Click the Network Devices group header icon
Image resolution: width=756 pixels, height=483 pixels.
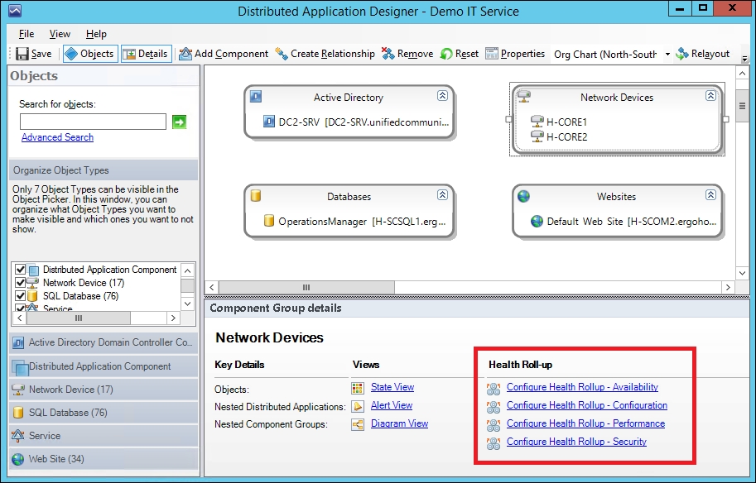523,96
